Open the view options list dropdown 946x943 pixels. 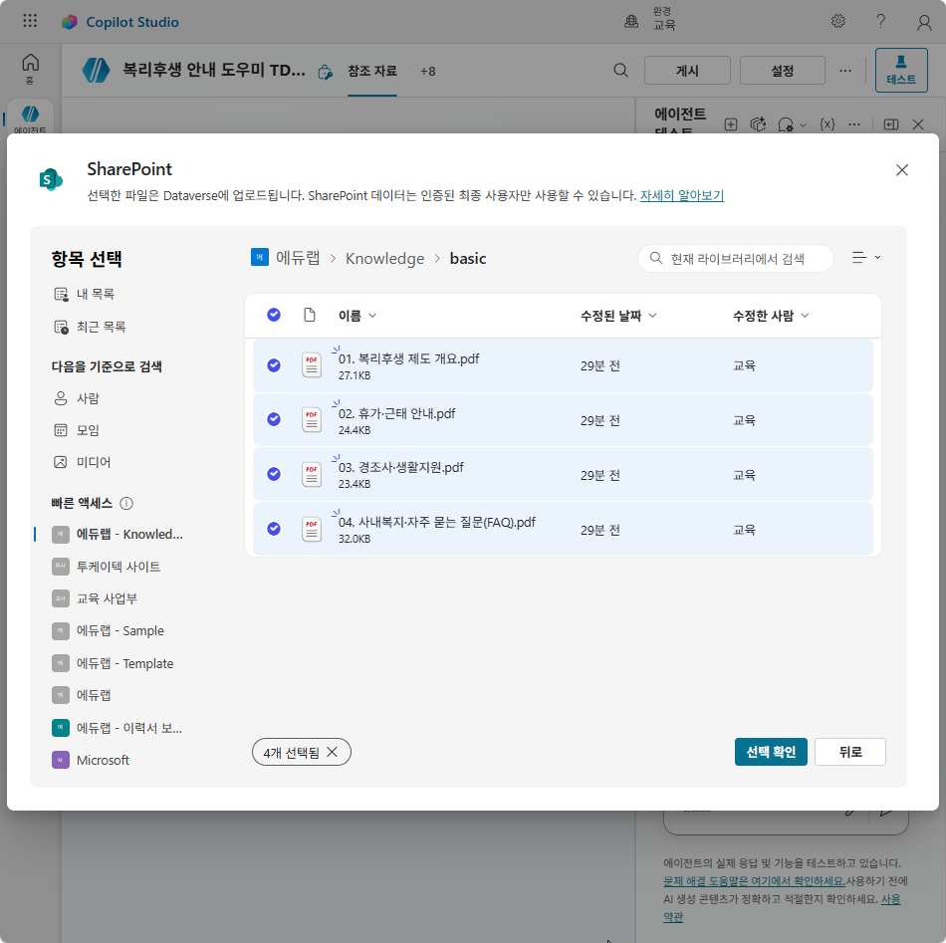pos(866,258)
